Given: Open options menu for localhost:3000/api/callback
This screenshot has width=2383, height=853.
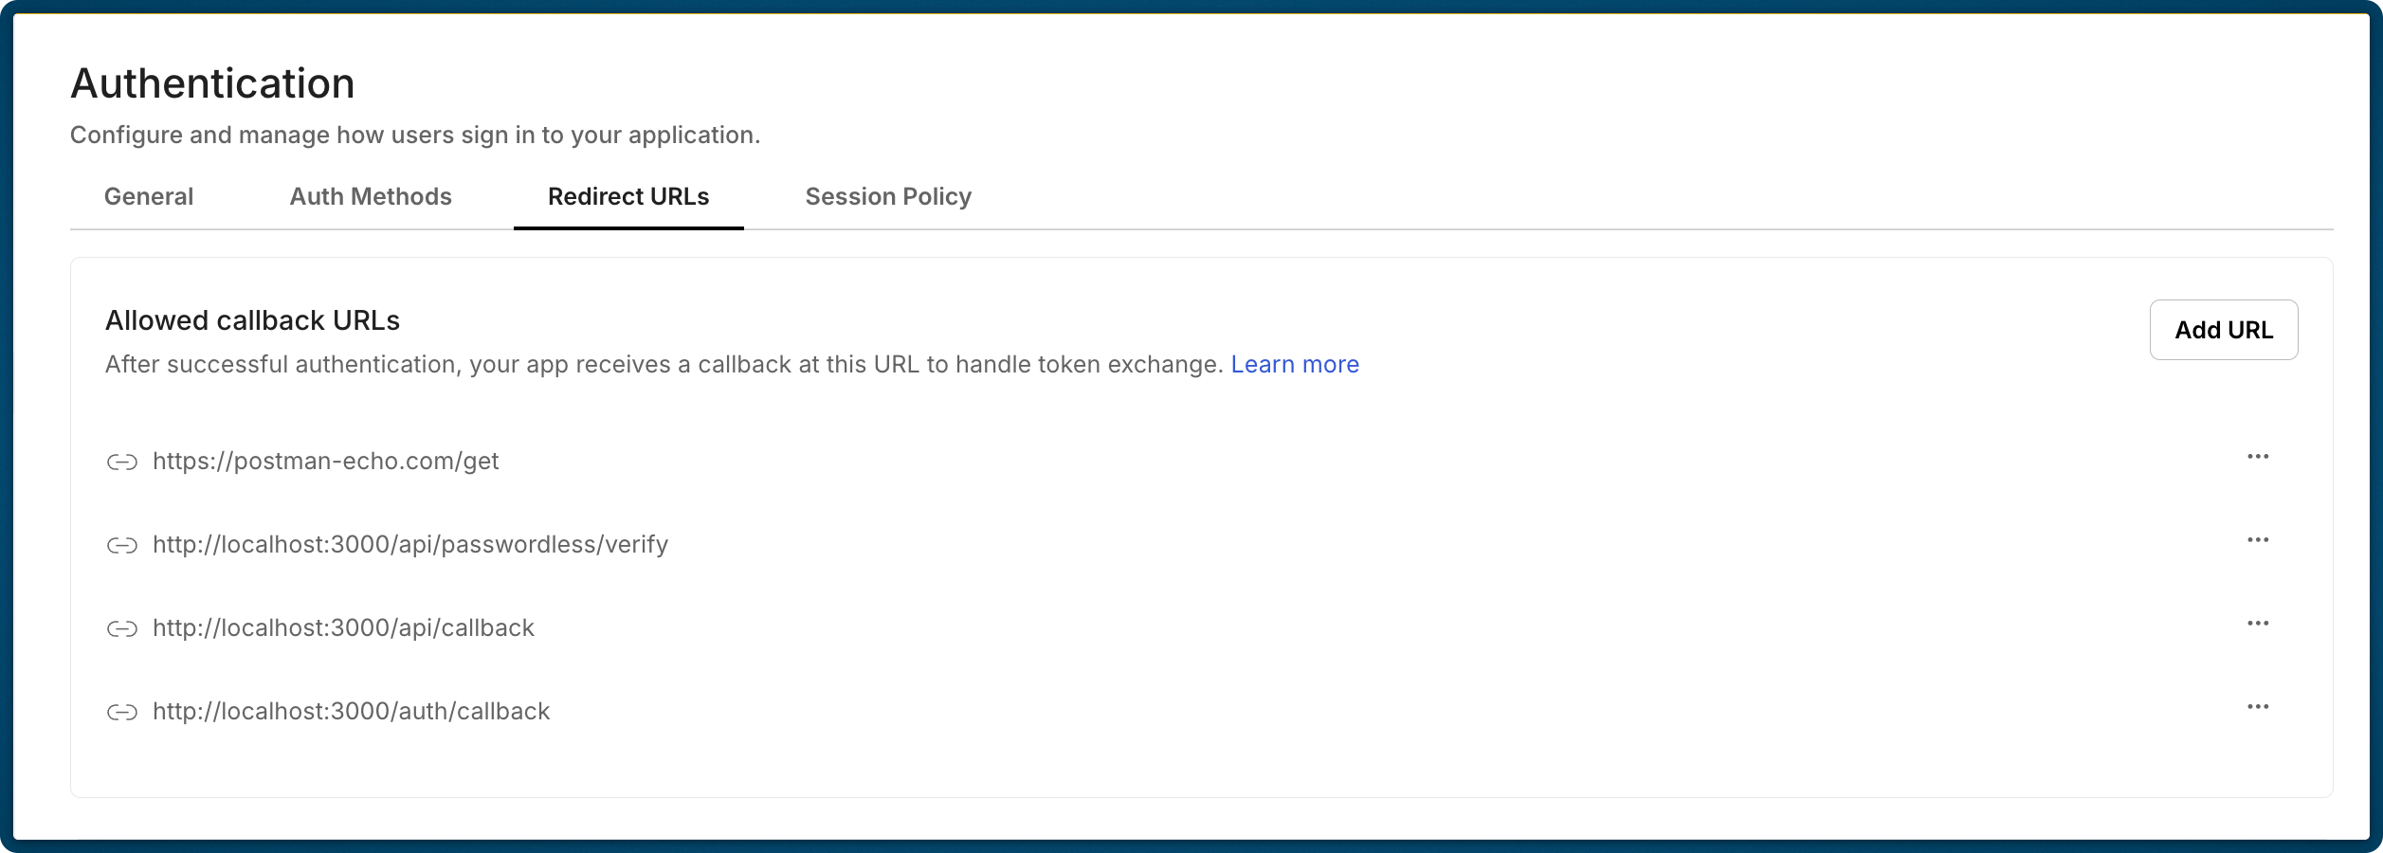Looking at the screenshot, I should (2258, 624).
